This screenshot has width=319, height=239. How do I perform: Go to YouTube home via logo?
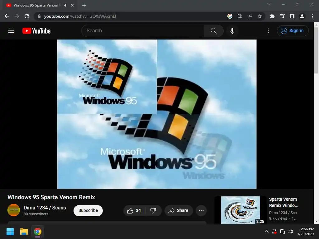click(x=36, y=31)
